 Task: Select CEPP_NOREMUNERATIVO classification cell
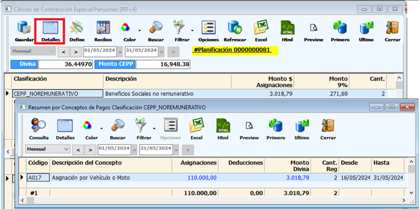click(x=57, y=94)
